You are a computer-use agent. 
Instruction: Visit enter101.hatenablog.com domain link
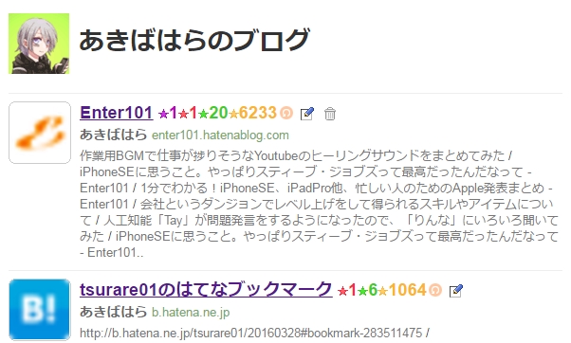click(x=220, y=135)
